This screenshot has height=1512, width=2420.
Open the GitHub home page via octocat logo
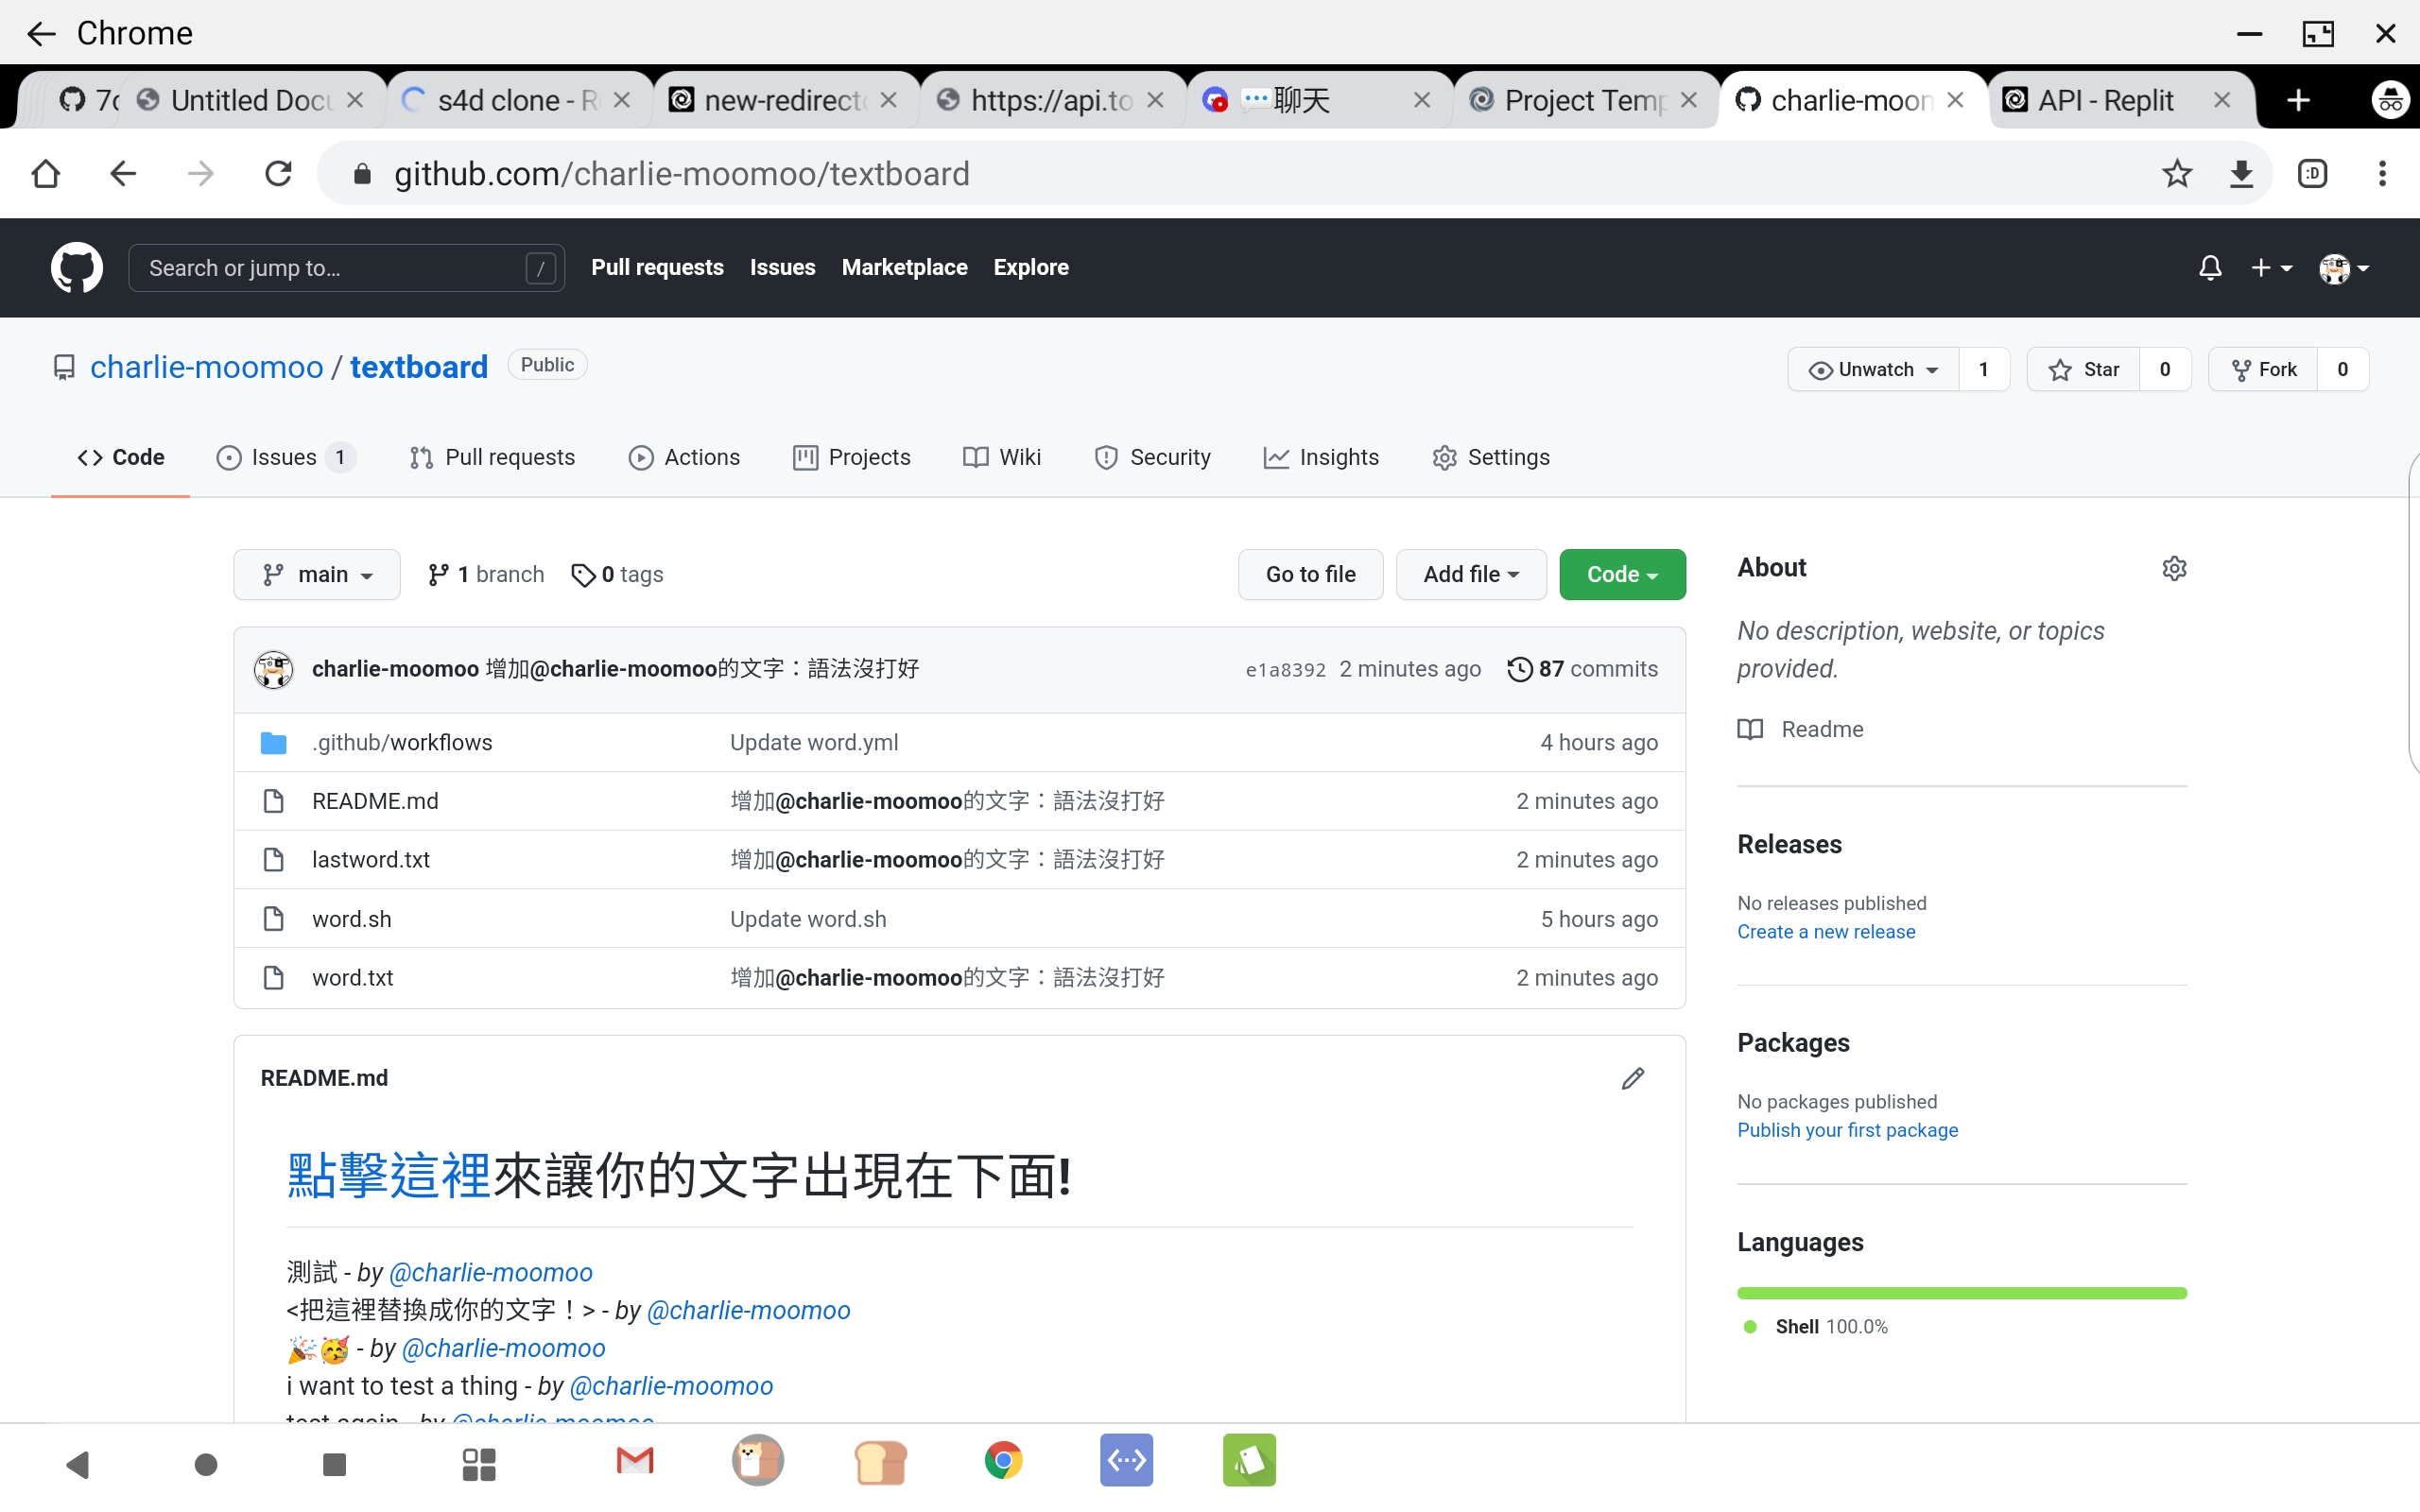coord(75,267)
